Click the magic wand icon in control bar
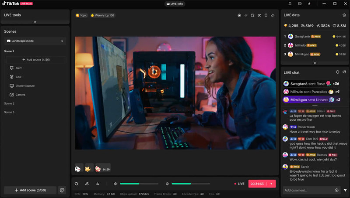This screenshot has width=350, height=198. point(87,184)
